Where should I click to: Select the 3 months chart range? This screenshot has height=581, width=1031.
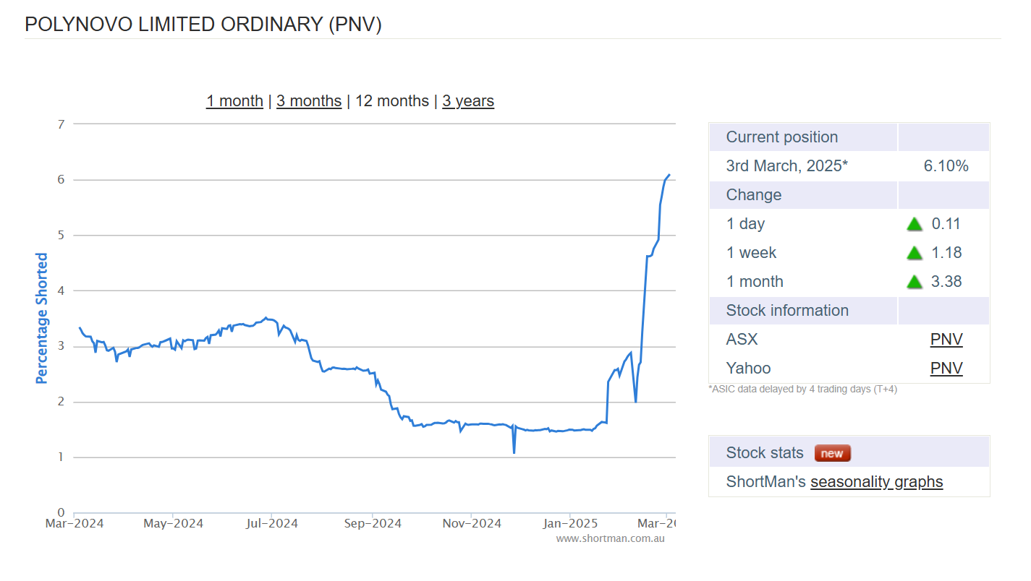(309, 101)
